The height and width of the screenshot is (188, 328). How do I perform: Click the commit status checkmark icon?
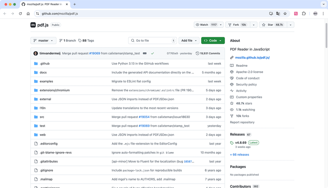coord(152,53)
